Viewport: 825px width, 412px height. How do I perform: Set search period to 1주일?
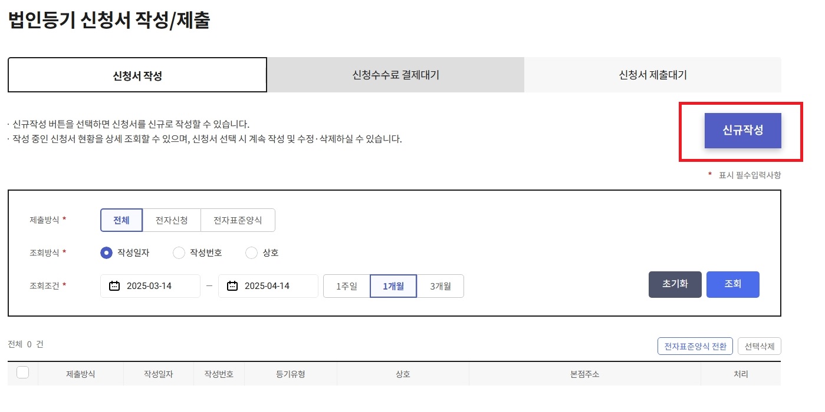tap(346, 285)
